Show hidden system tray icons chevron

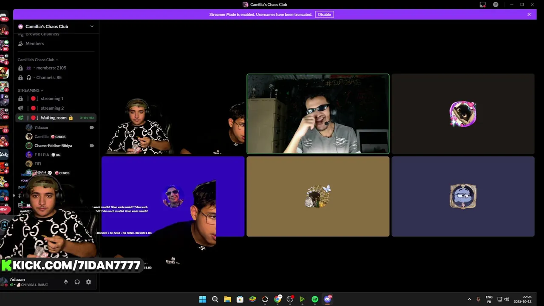coord(469,299)
